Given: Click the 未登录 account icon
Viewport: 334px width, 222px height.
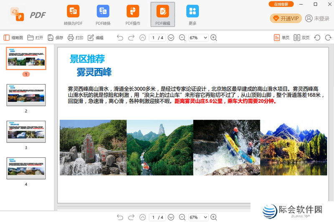Looking at the screenshot, I should tap(309, 18).
